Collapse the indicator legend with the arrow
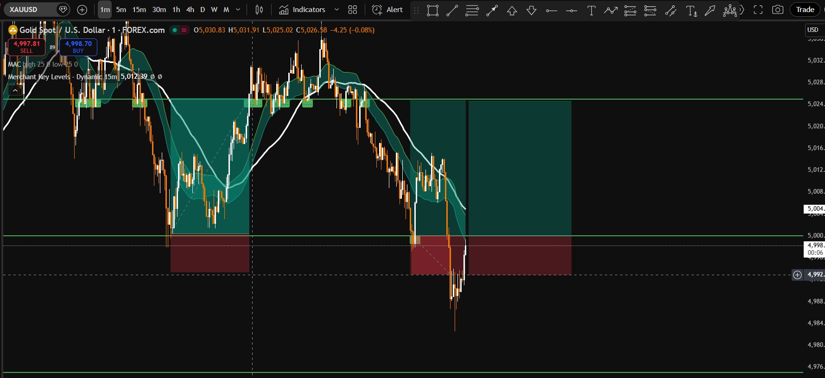The image size is (825, 378). click(x=15, y=91)
